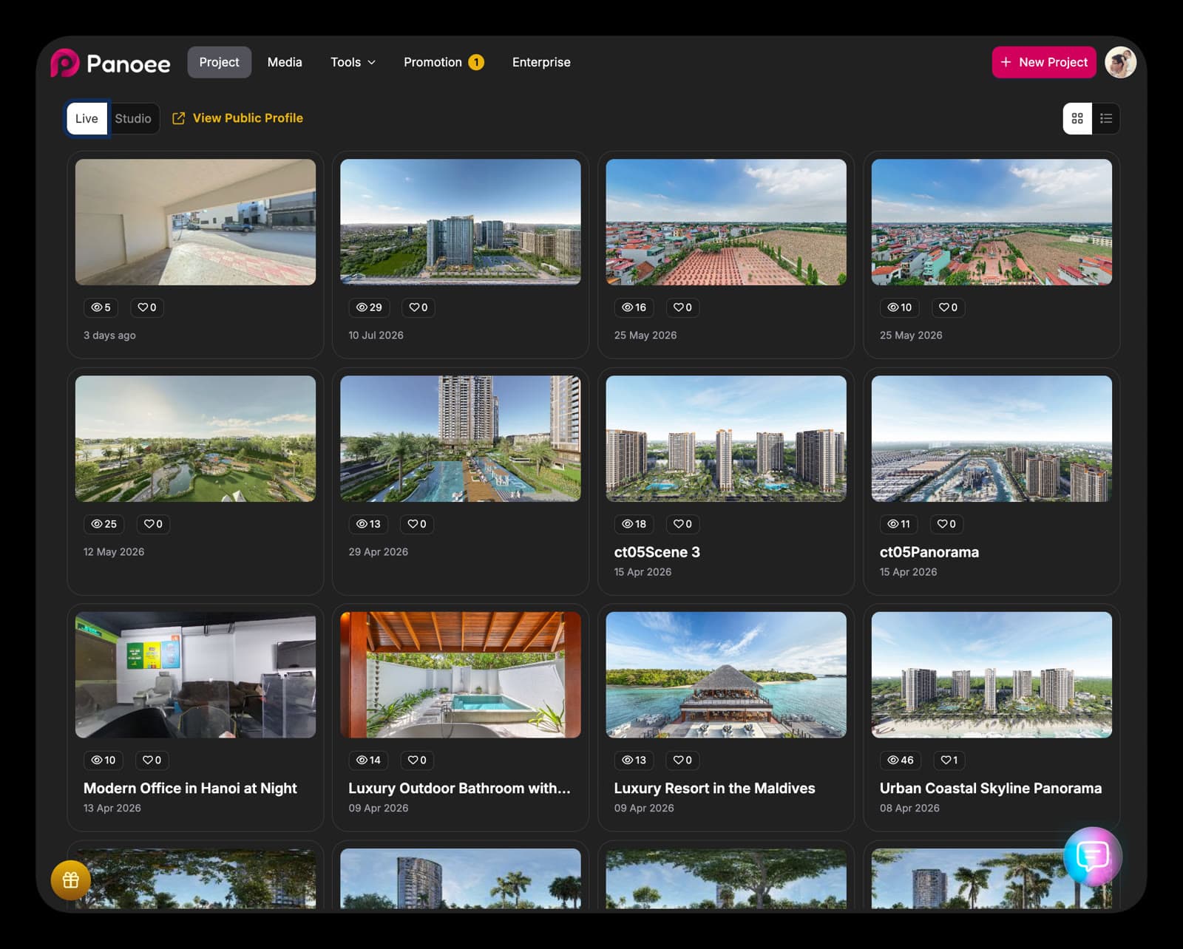Click the 12 May 2026 date text
The width and height of the screenshot is (1183, 949).
point(114,552)
